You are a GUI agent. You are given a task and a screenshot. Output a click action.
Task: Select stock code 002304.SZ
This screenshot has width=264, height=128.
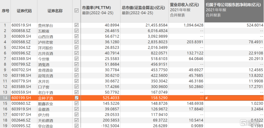(x=21, y=48)
